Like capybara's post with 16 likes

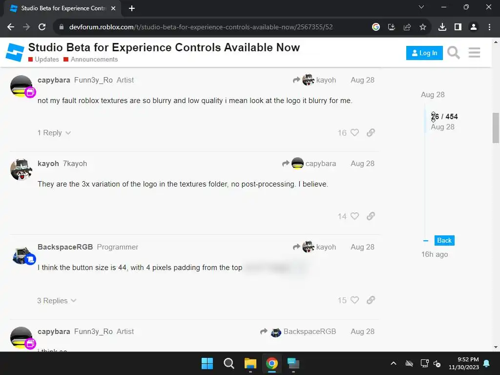(x=354, y=133)
